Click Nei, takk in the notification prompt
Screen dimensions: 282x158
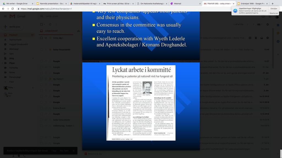[64, 151]
